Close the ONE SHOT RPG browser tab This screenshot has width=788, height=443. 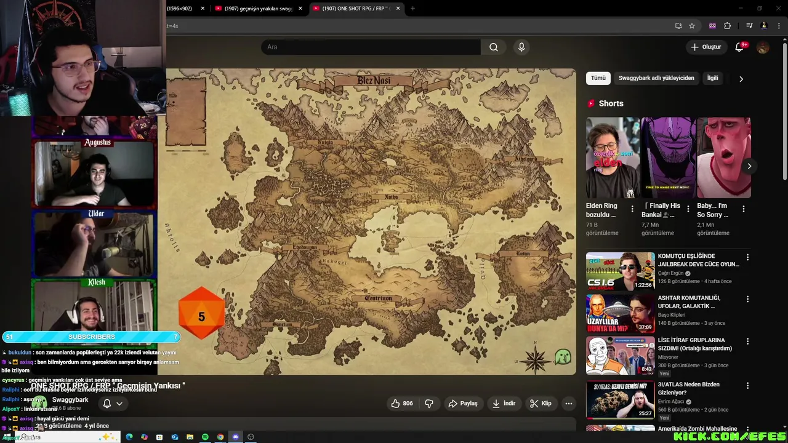[x=398, y=9]
